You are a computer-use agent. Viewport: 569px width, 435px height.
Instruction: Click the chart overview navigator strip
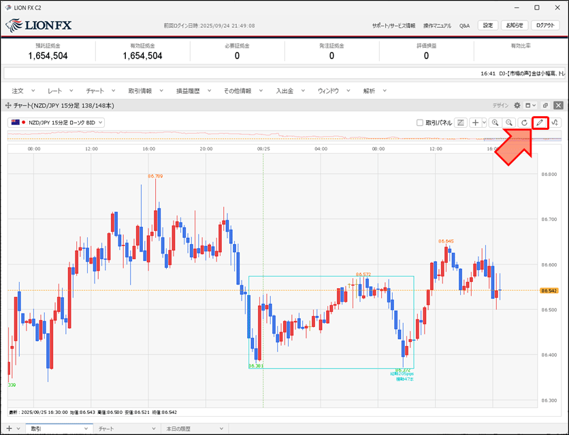coord(272,136)
